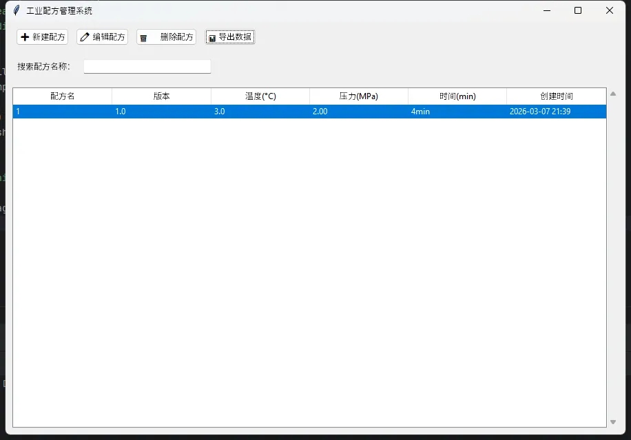Click the feather app icon in title bar
Screen dimensions: 631x440
17,10
